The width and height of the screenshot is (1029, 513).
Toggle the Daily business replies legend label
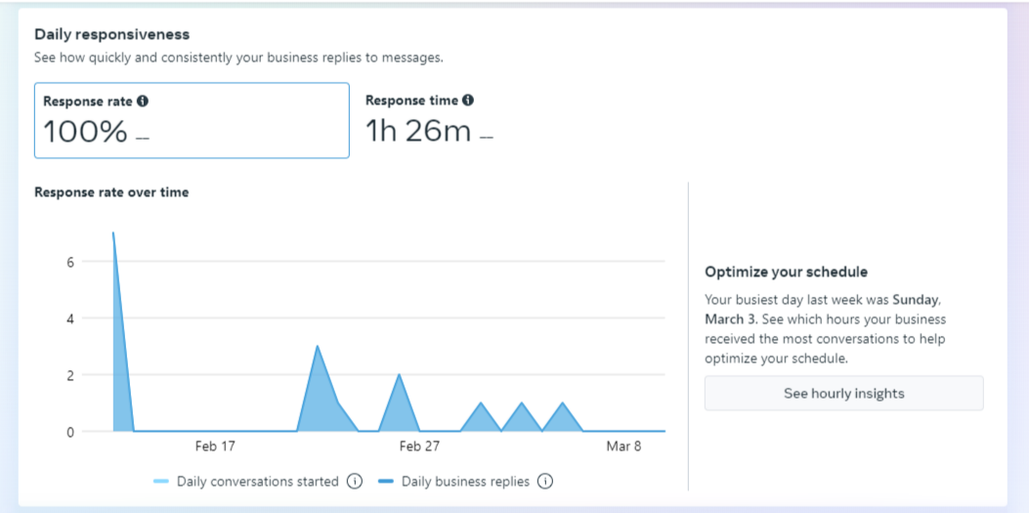pos(465,482)
